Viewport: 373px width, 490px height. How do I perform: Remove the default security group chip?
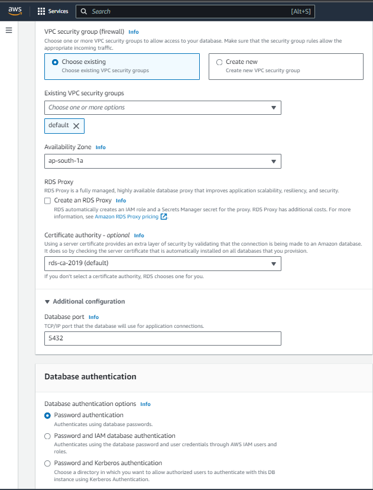pos(77,125)
